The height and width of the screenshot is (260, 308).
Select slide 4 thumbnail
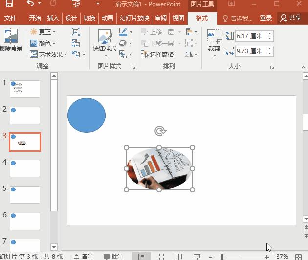(x=25, y=168)
